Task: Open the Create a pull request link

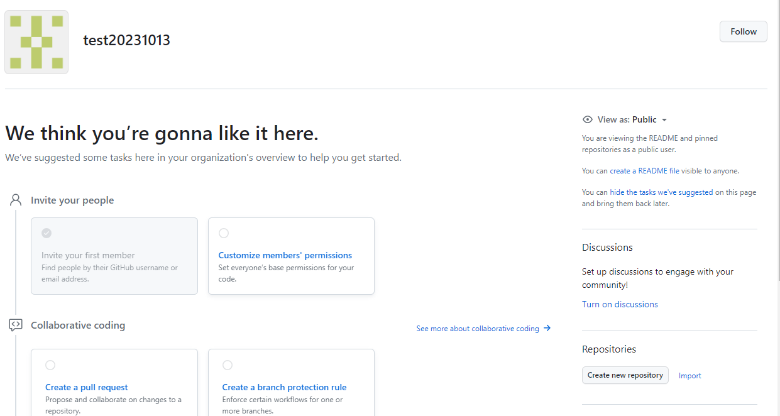Action: [x=87, y=387]
